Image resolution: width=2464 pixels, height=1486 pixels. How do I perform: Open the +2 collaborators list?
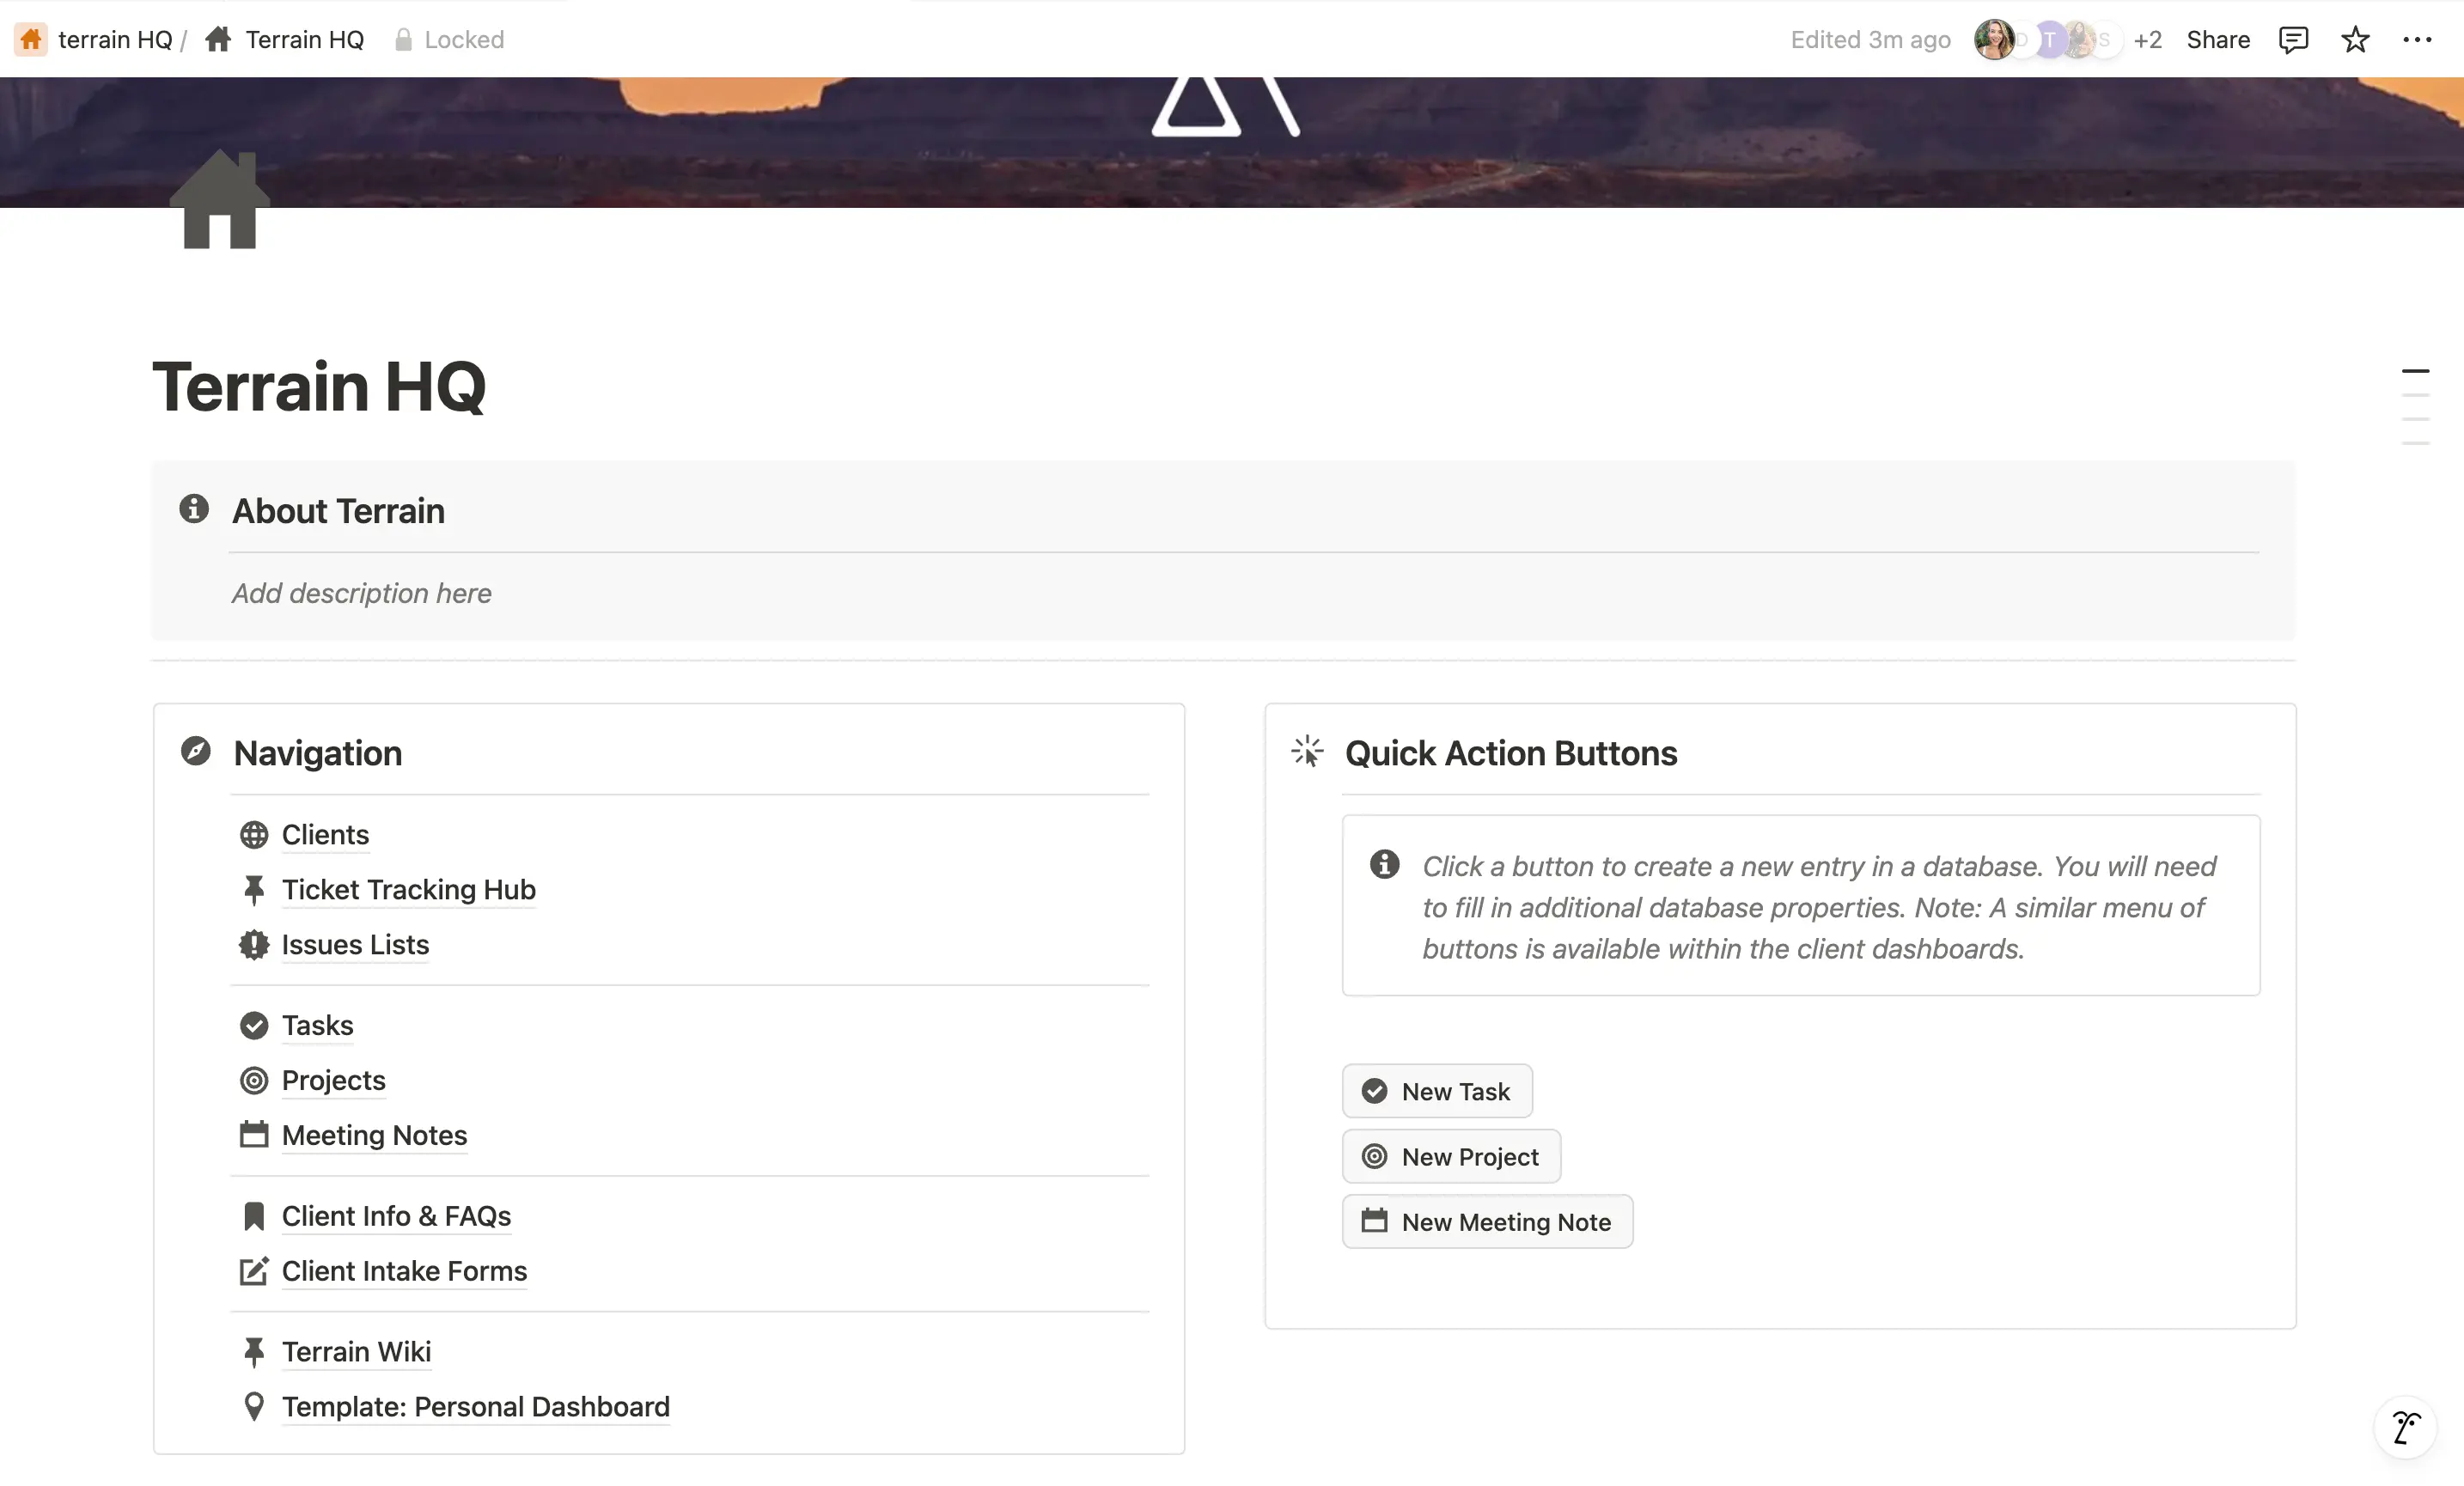2147,40
